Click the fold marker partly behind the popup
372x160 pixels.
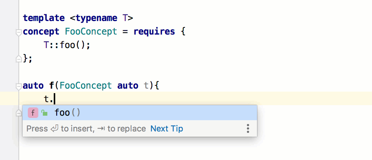click(19, 113)
